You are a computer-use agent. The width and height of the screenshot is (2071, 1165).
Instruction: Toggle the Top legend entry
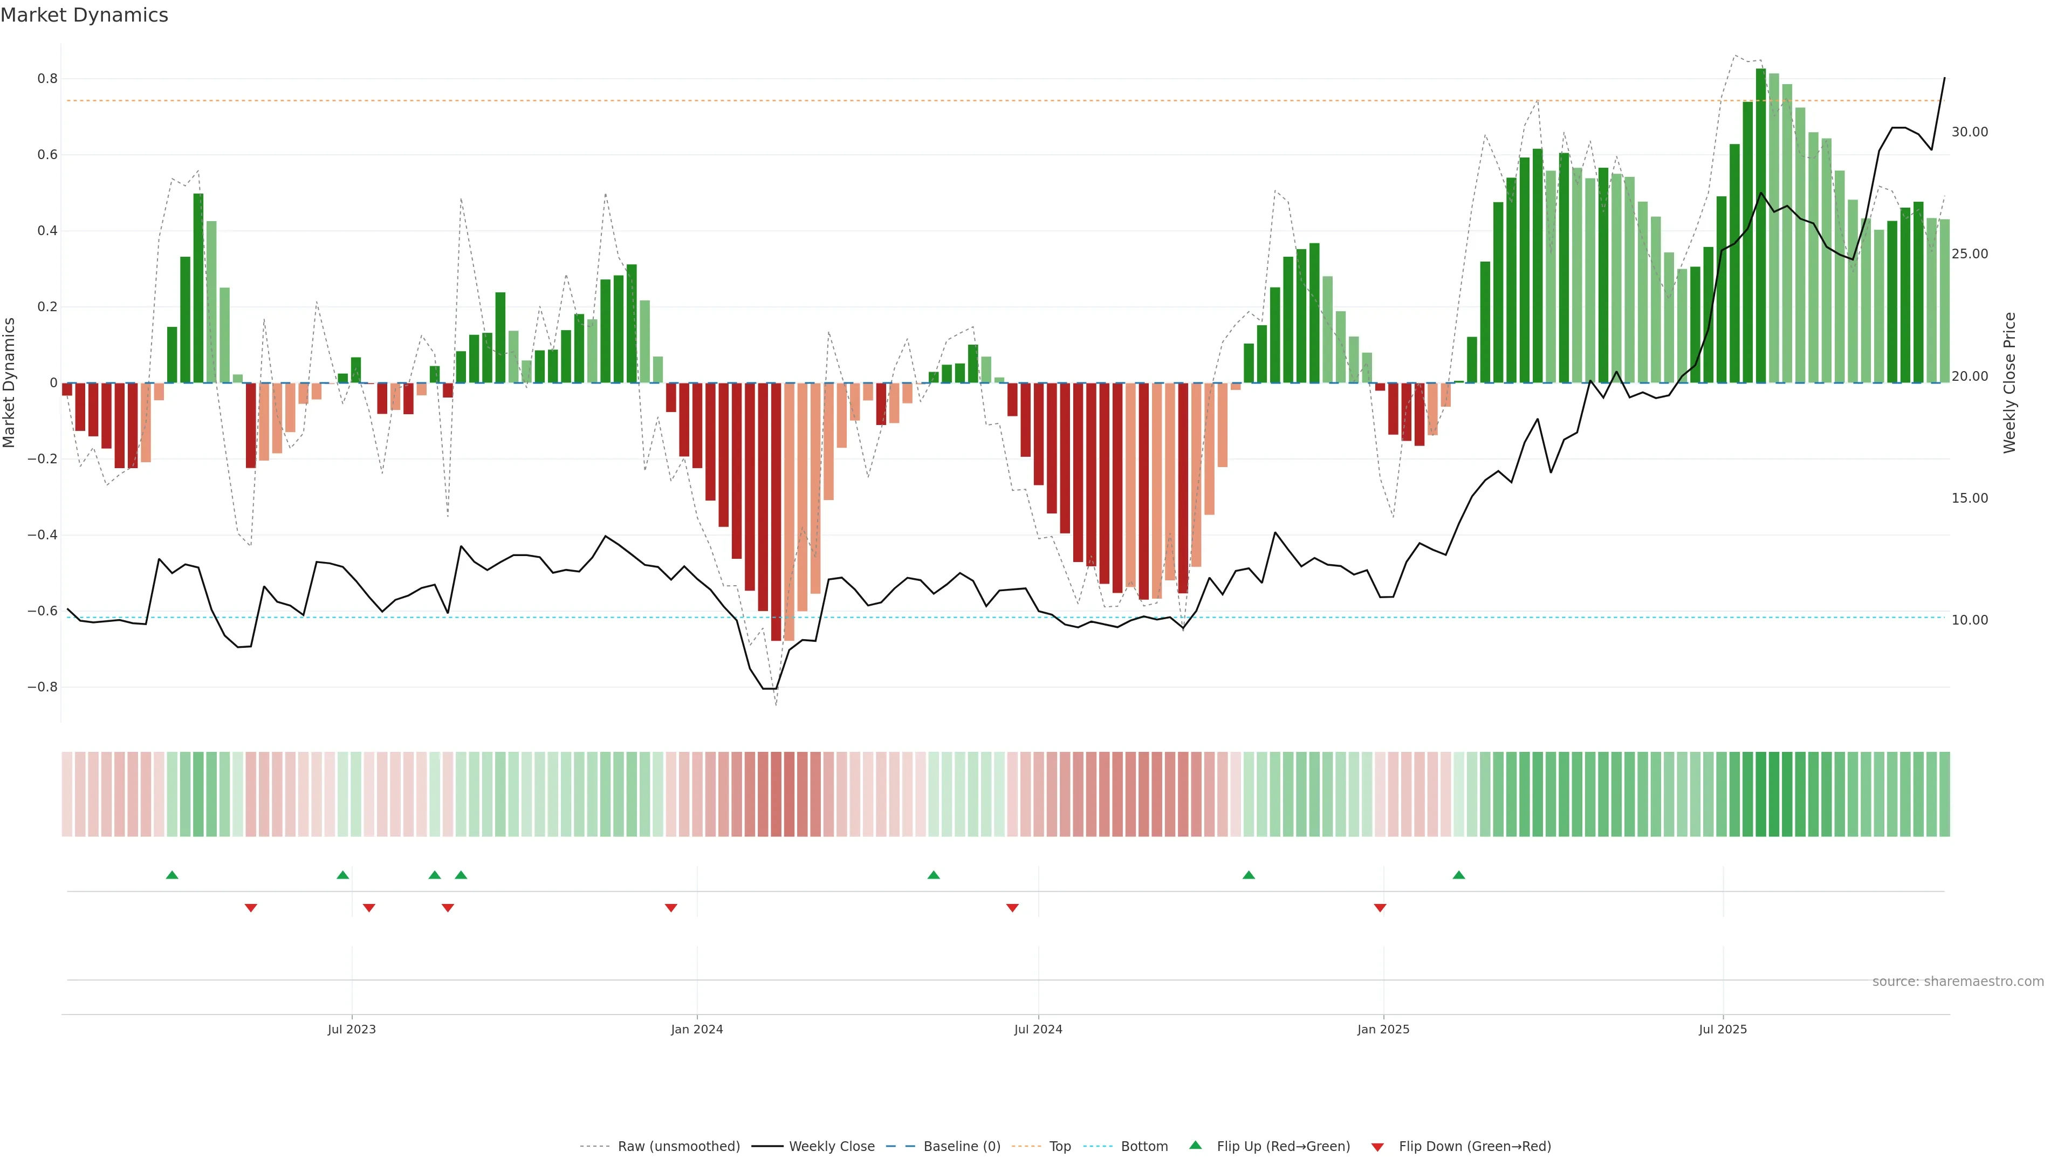1059,1147
